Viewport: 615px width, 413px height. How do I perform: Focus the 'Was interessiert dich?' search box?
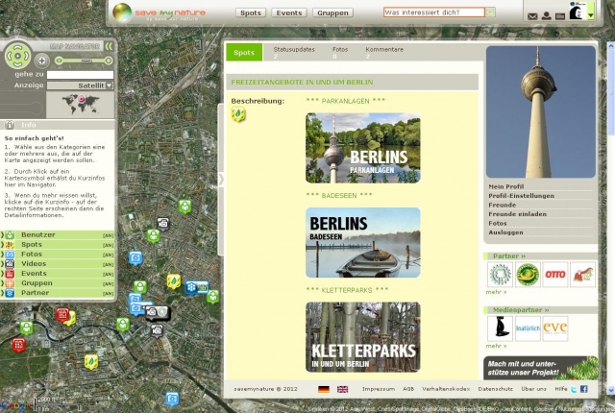pos(433,12)
